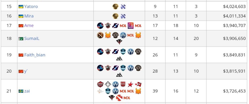
Task: Open Yatoro's player page link
Action: (31, 6)
